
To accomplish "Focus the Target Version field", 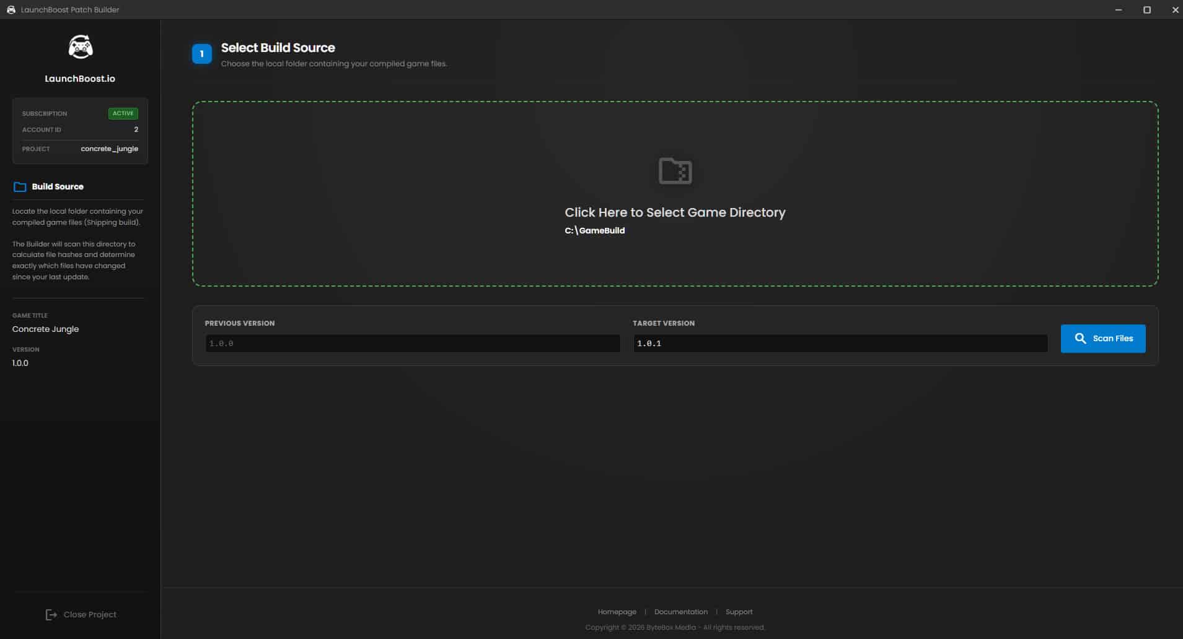I will pyautogui.click(x=840, y=344).
